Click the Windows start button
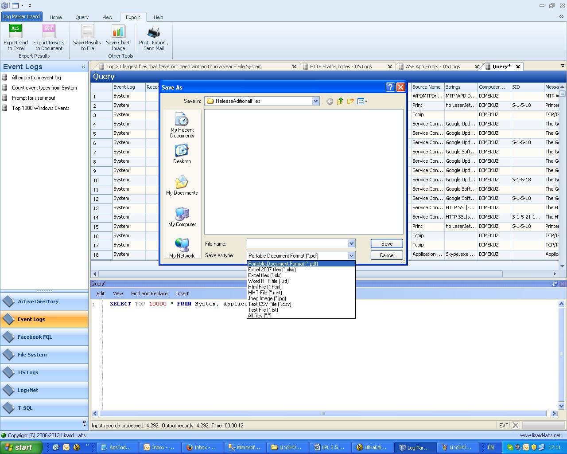This screenshot has width=567, height=454. [21, 447]
